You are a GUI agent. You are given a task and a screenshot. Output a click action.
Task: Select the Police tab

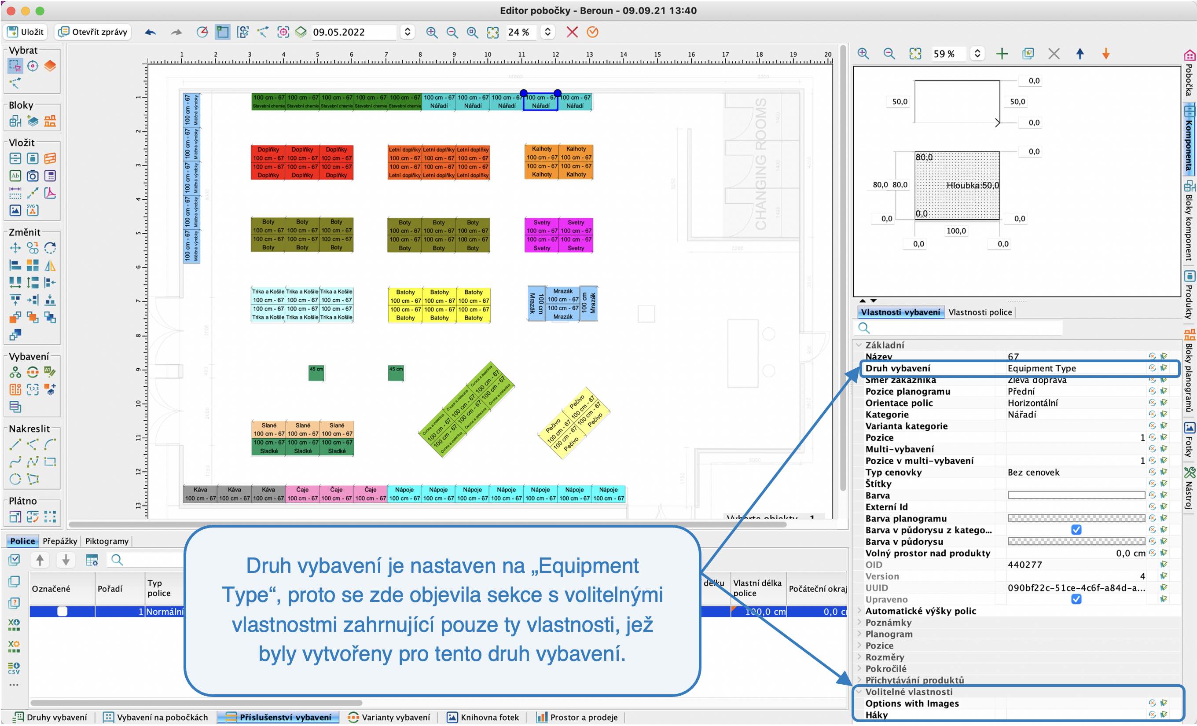coord(22,541)
